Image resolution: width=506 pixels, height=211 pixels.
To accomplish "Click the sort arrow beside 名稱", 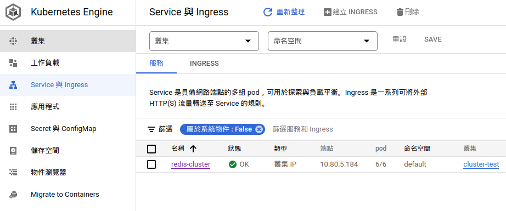I will coord(193,149).
